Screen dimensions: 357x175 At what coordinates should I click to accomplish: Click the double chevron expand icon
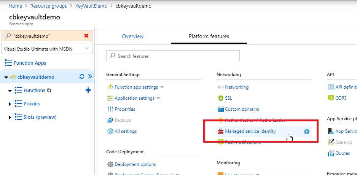[90, 76]
